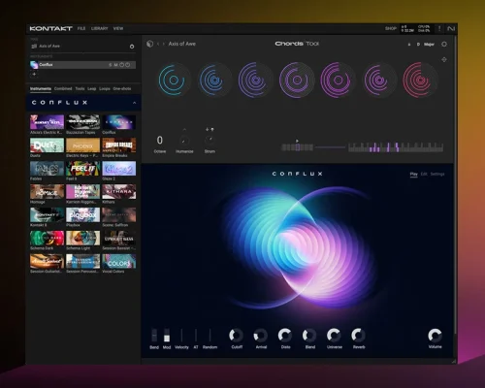The image size is (485, 388).
Task: Click the mini keyboard with purple notes
Action: click(x=396, y=147)
